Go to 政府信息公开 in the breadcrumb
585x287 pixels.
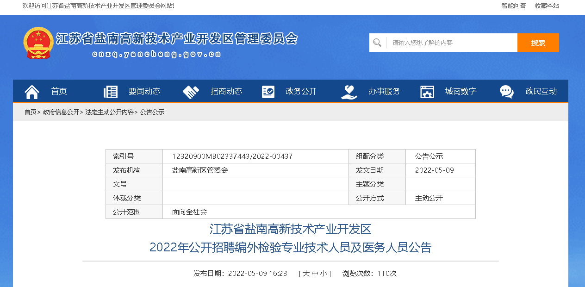(61, 112)
